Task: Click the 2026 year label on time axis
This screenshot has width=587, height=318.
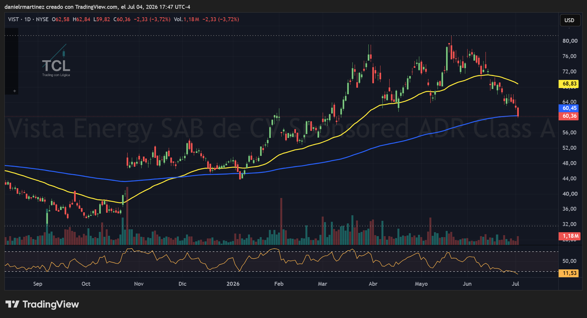Action: (x=233, y=284)
